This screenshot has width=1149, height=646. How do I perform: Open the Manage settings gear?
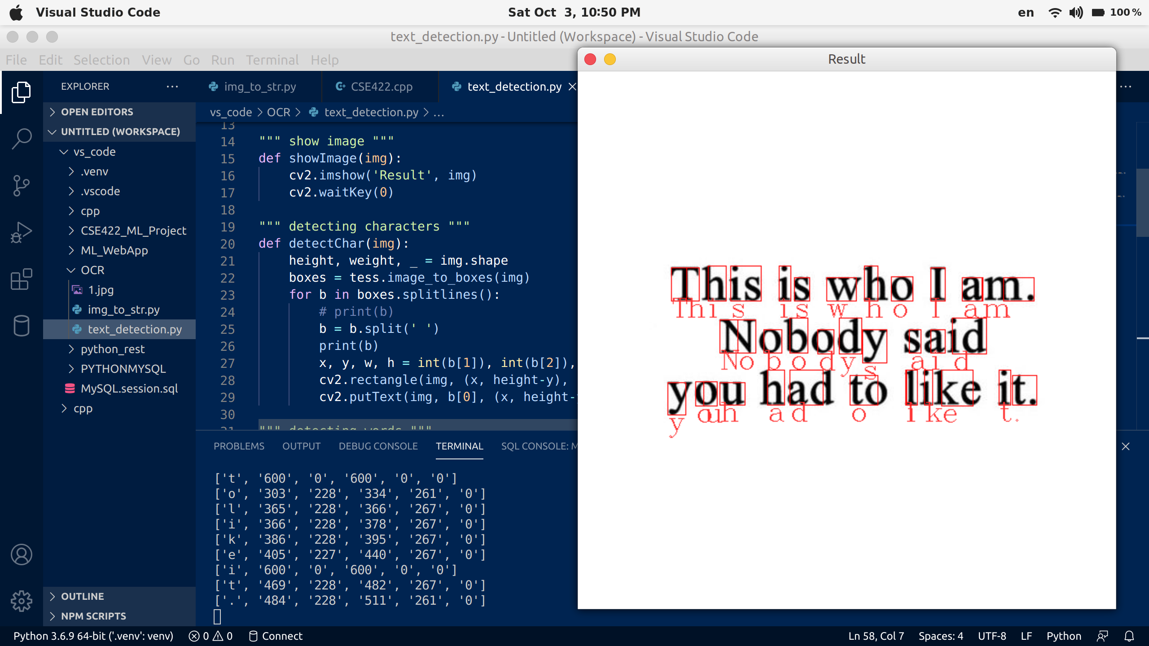click(21, 601)
